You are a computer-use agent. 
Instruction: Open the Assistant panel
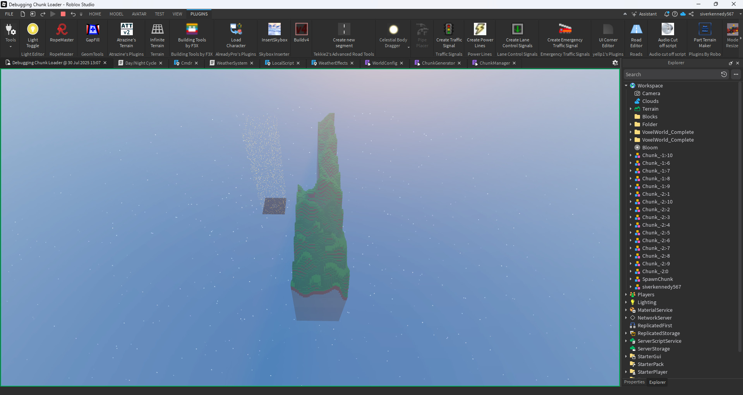tap(644, 14)
